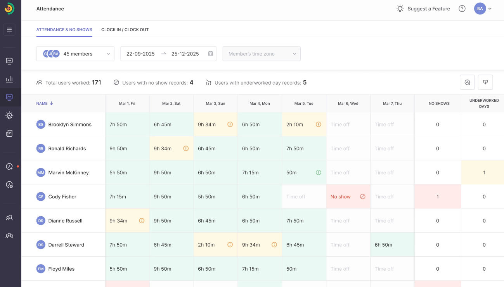Click the No show icon for Cody Fisher

tap(363, 197)
